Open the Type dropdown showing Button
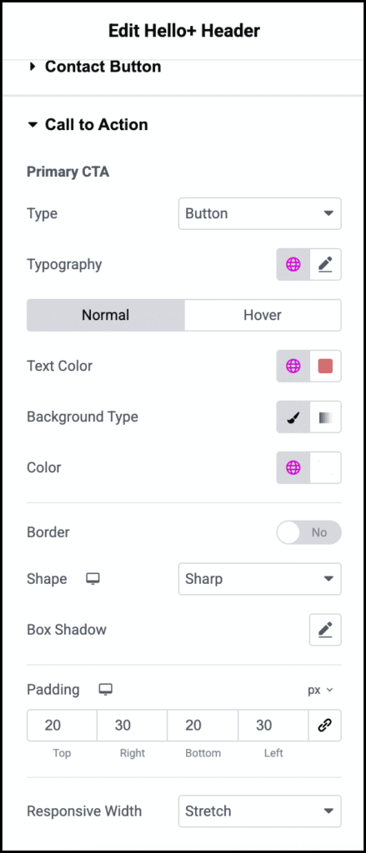Screen dimensions: 366x853 pos(260,213)
